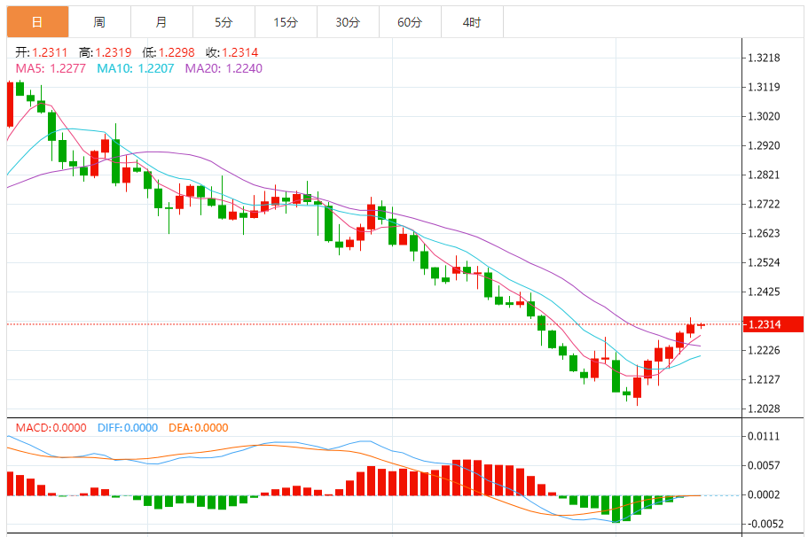Choose the 15分 interval tab
The width and height of the screenshot is (808, 537).
coord(286,22)
